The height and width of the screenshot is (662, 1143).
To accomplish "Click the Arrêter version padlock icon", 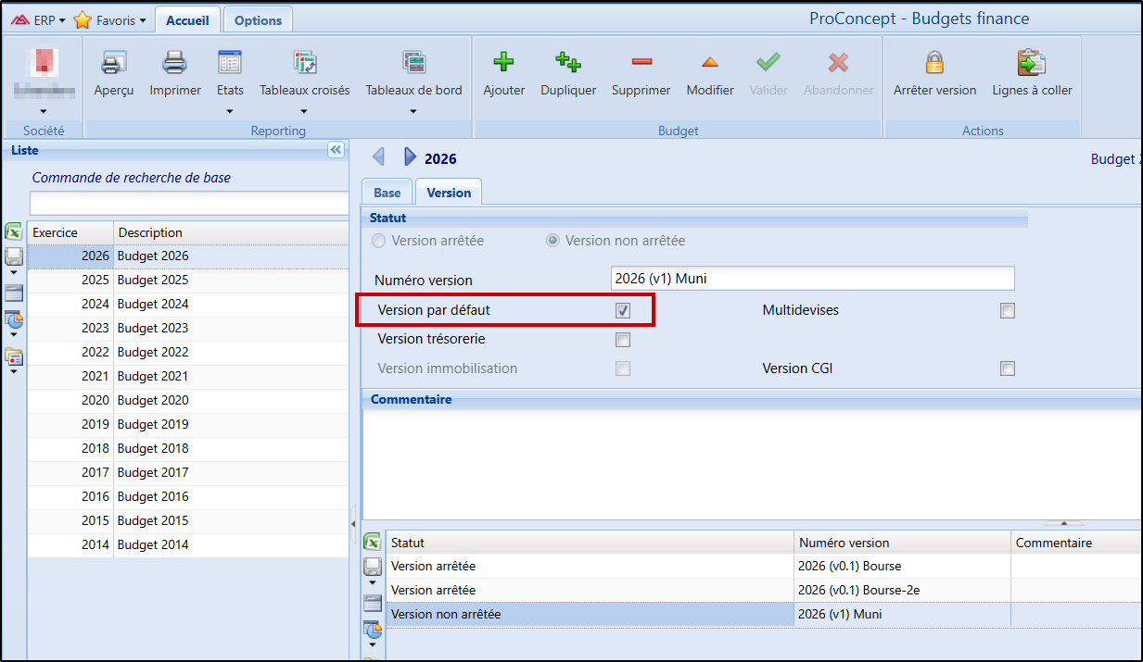I will tap(934, 64).
